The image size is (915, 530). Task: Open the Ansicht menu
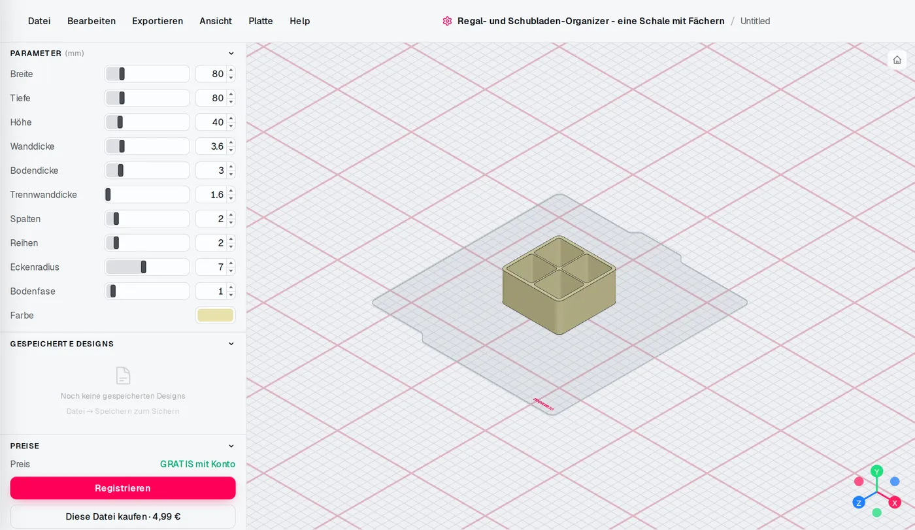click(216, 21)
